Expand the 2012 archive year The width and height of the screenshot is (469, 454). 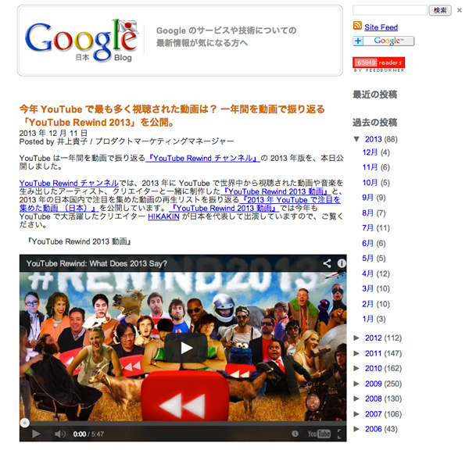(357, 338)
